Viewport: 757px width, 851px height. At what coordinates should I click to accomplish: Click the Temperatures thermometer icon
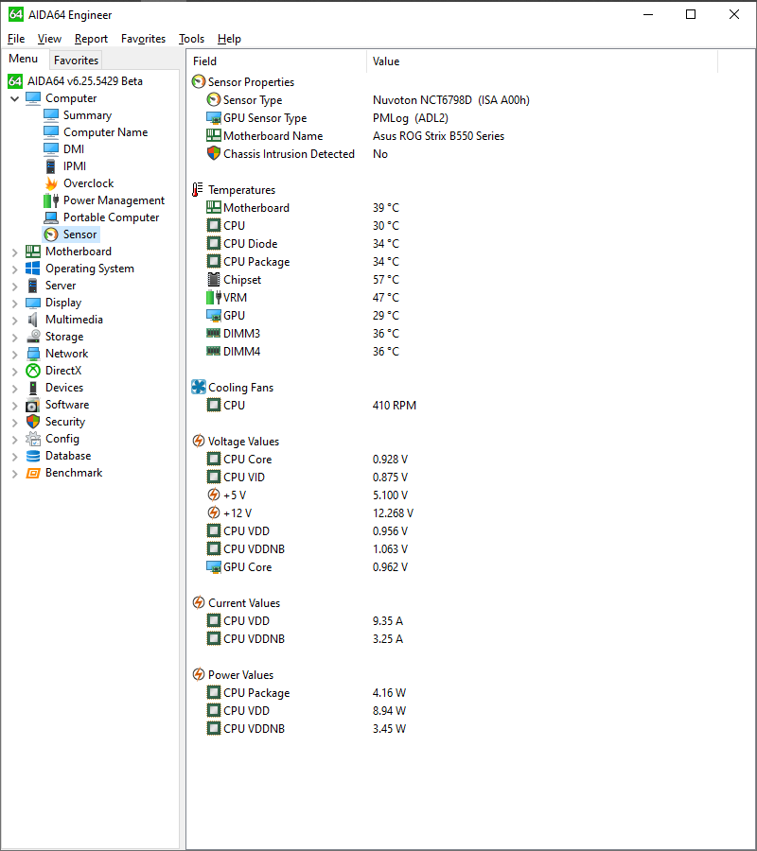198,189
